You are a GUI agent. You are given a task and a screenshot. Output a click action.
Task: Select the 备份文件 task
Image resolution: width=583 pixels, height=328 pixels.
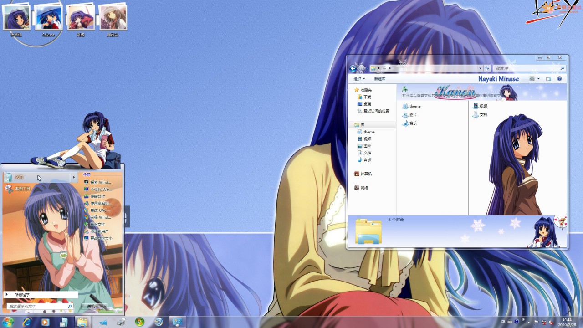94,225
